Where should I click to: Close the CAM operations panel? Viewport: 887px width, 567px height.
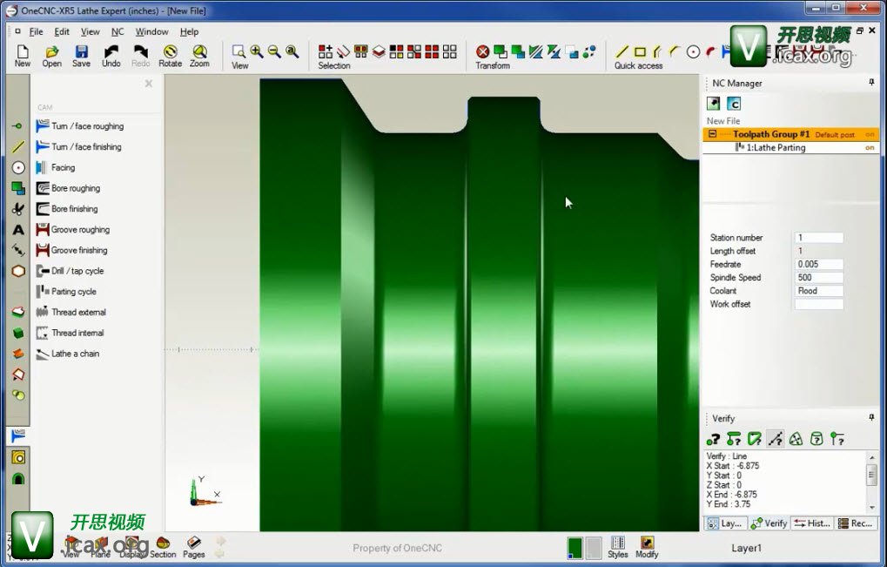tap(149, 84)
